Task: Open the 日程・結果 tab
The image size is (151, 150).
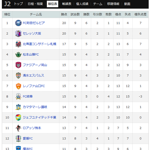Action: tap(35, 4)
